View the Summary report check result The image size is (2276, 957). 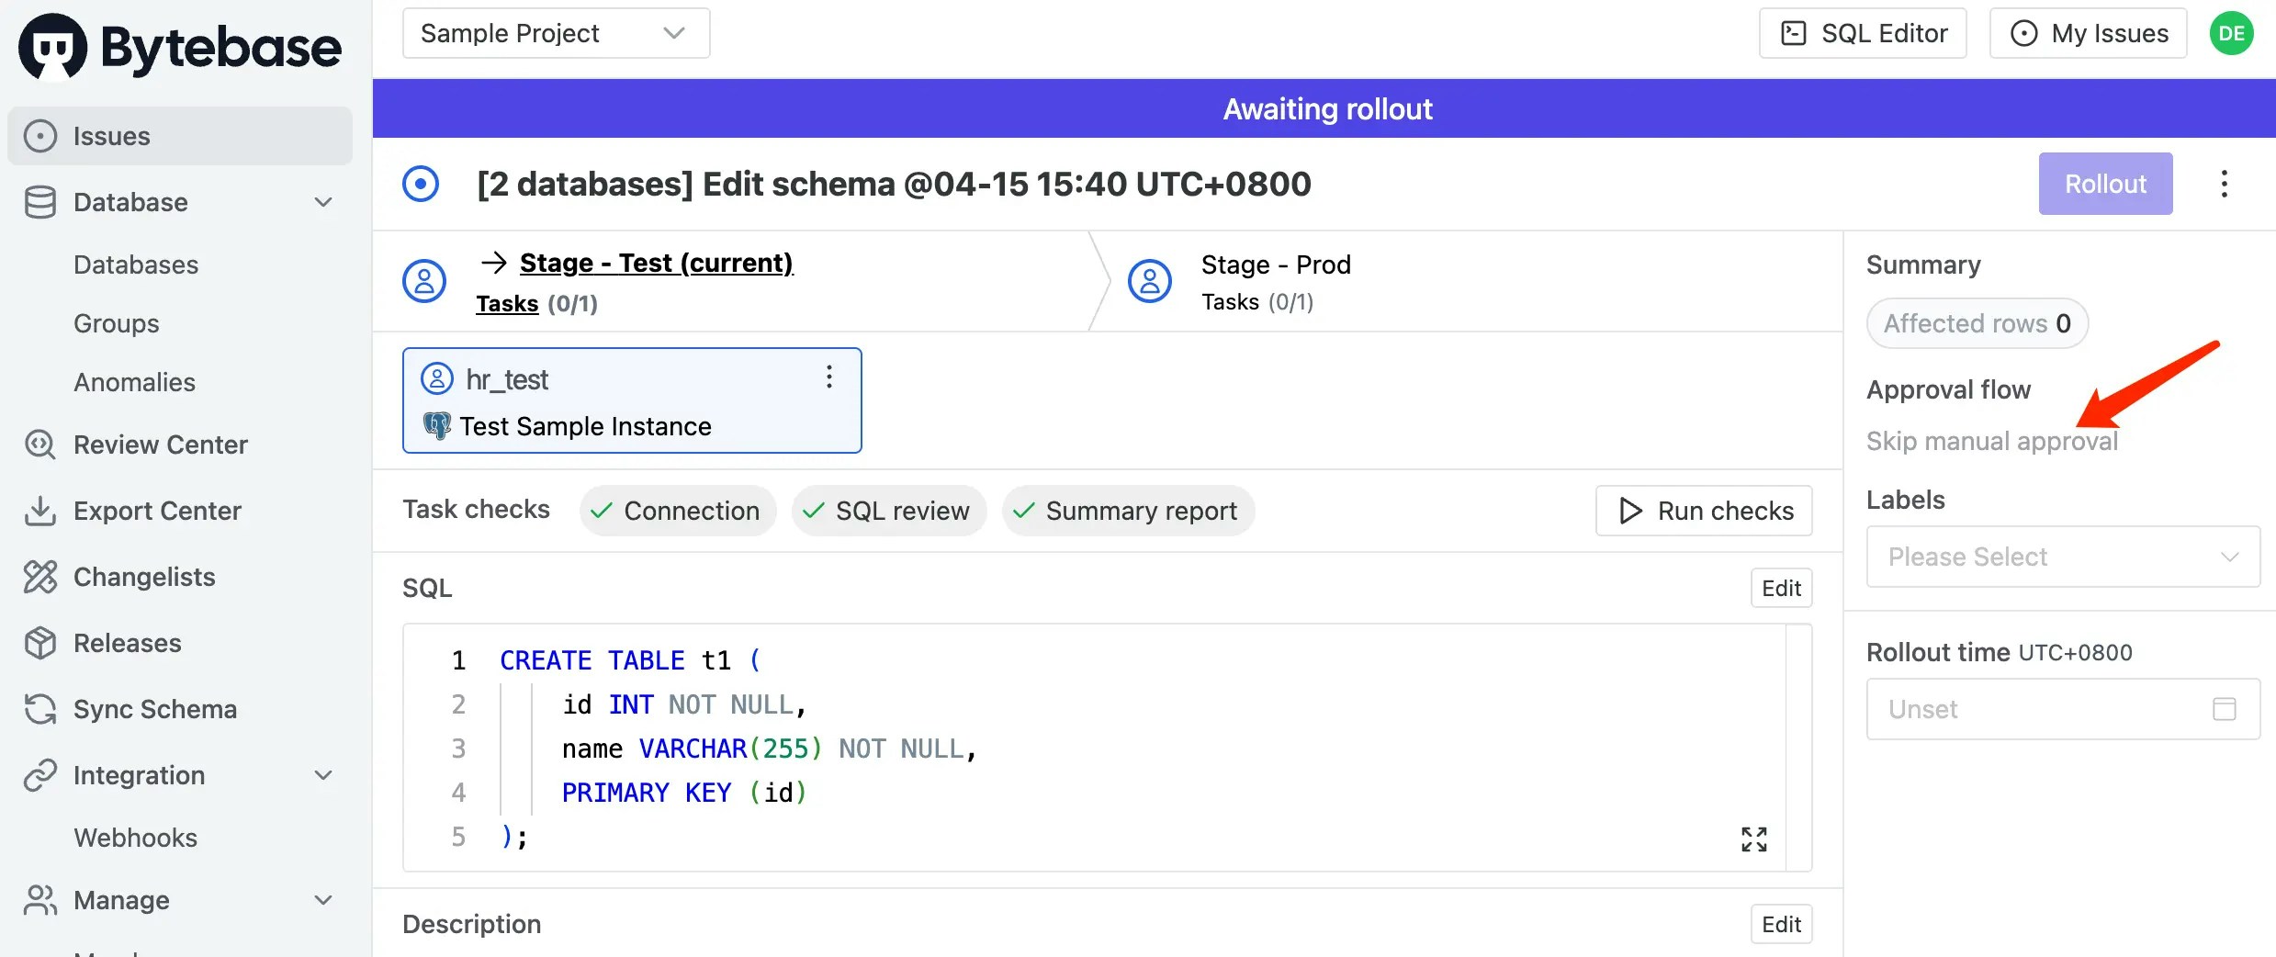[x=1129, y=511]
